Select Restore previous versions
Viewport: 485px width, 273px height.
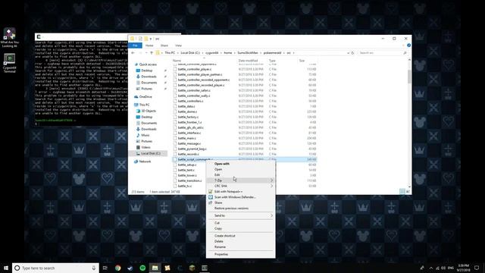241,209
